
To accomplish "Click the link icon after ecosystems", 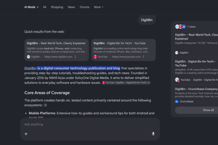I will [45, 105].
